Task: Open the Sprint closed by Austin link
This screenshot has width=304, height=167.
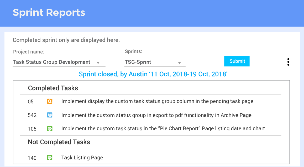Action: [153, 74]
